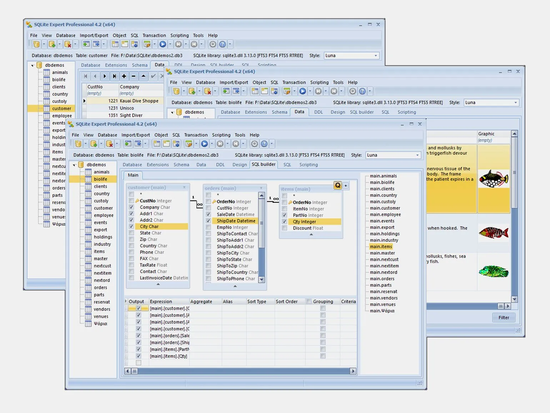Enable the Discount Float checkbox in items
Viewport: 550px width, 413px height.
click(285, 228)
